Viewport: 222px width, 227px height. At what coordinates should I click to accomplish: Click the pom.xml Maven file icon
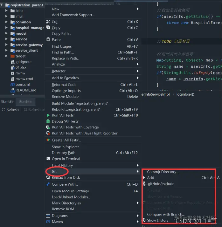(x=13, y=84)
